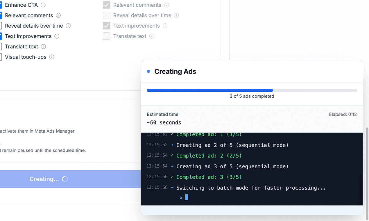Click the loading spinner in Creating button
The image size is (369, 221).
point(65,179)
